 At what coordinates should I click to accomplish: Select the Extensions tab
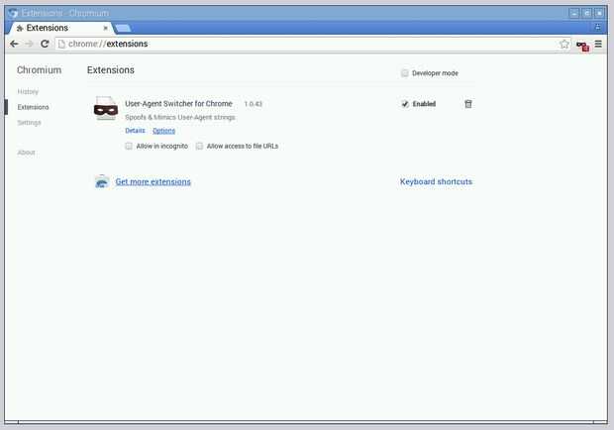[x=59, y=28]
